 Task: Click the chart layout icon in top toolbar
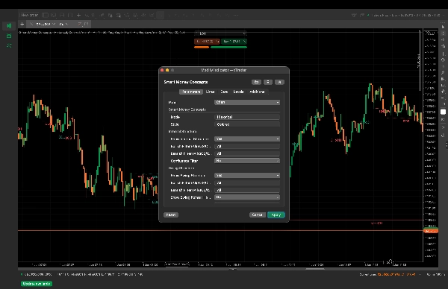tap(45, 15)
